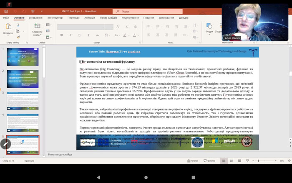Open the Shapes (Фігури) gallery
Screen dimensions: 292x183
coord(209,28)
